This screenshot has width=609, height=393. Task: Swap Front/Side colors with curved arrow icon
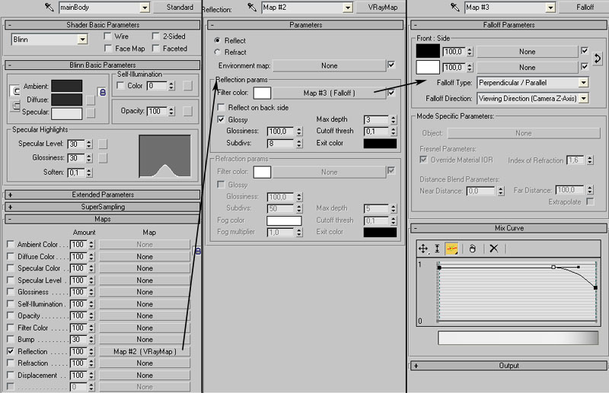[x=598, y=59]
